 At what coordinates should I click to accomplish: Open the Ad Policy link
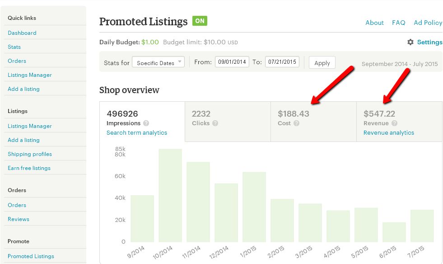click(x=428, y=23)
